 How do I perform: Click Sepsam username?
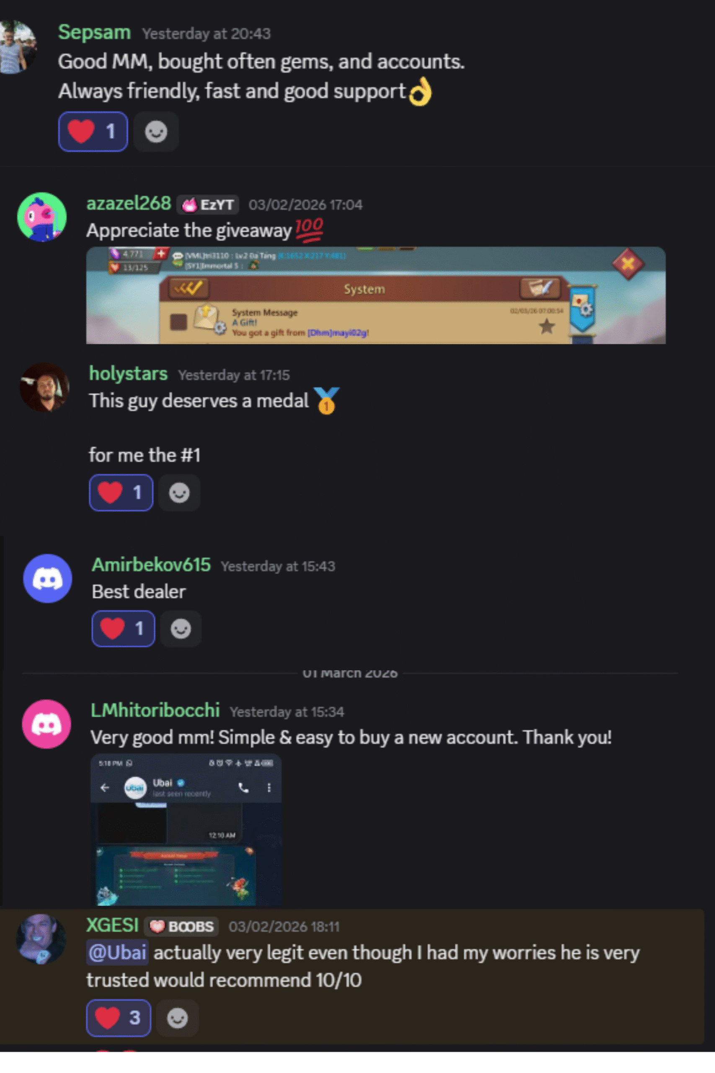pyautogui.click(x=94, y=32)
